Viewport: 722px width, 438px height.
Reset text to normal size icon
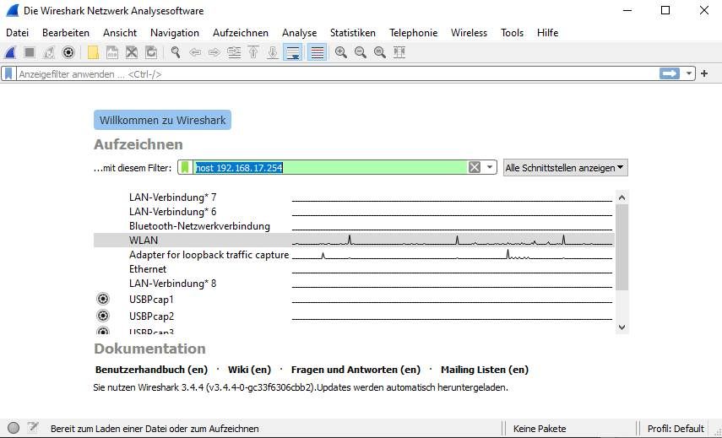380,52
